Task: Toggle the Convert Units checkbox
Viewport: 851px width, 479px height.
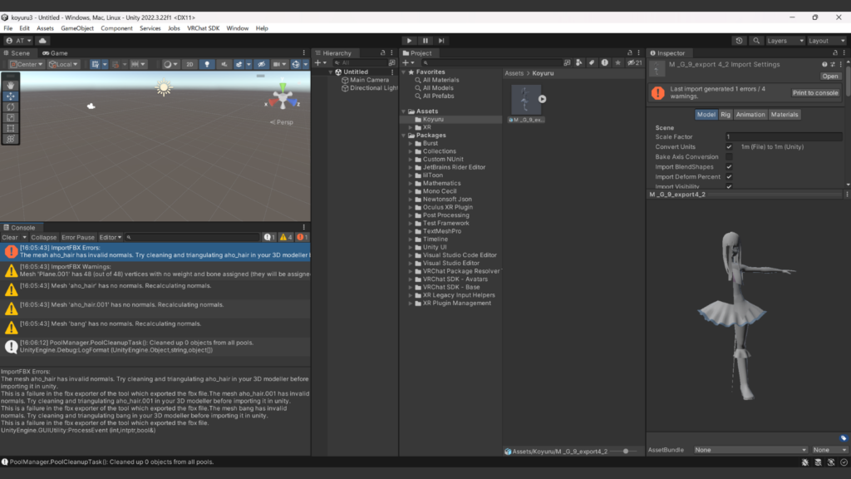Action: pos(729,147)
